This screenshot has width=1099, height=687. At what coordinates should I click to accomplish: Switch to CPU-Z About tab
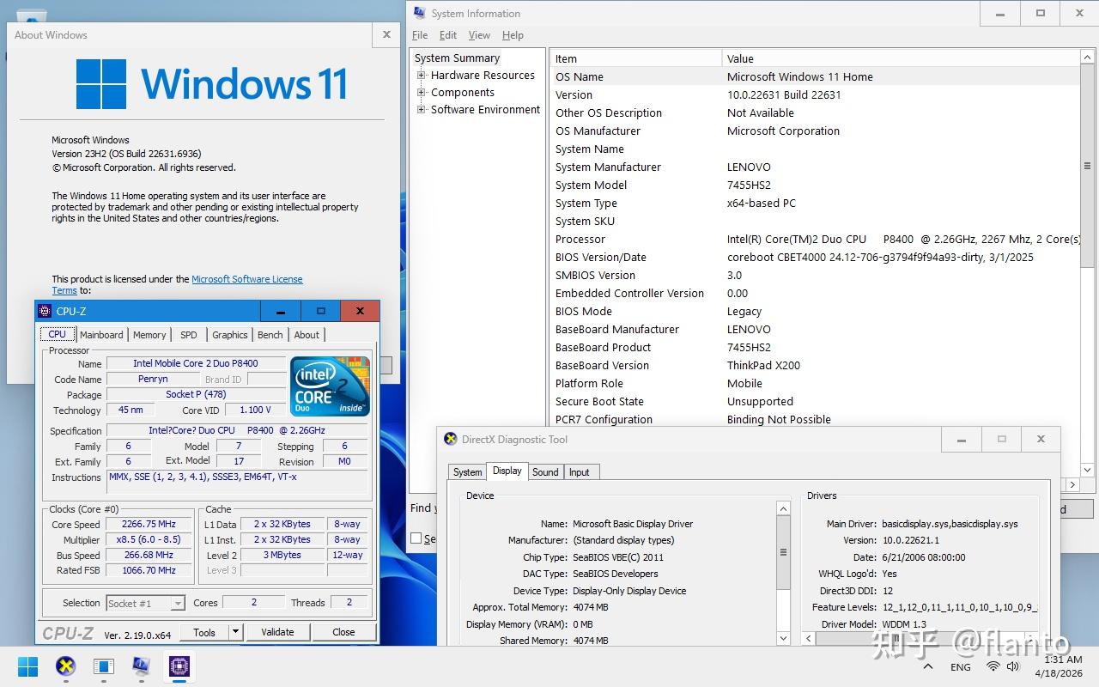(x=307, y=335)
